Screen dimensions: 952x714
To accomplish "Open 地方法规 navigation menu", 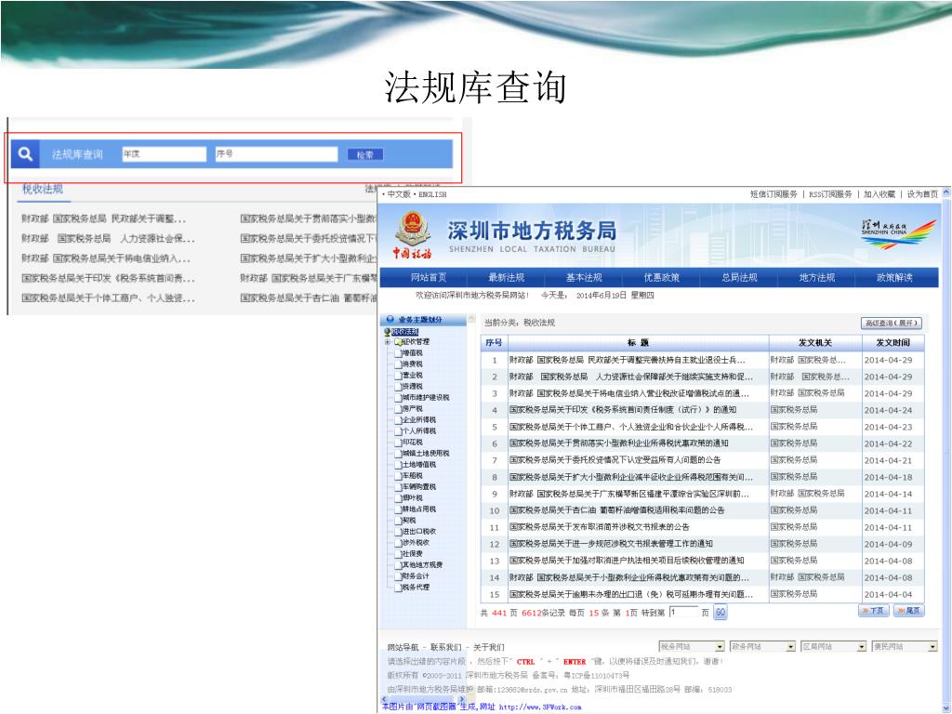I will [816, 277].
